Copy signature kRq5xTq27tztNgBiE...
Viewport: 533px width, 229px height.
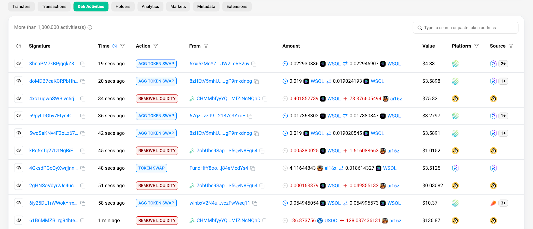pyautogui.click(x=83, y=151)
